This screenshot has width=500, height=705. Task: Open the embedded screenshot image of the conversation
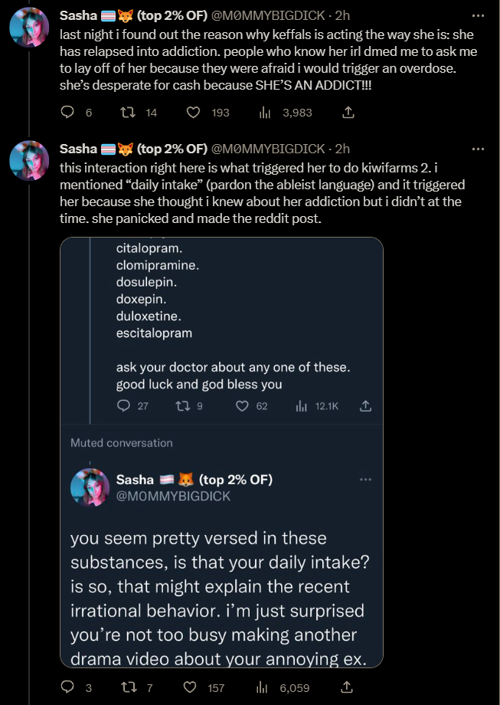pos(221,452)
